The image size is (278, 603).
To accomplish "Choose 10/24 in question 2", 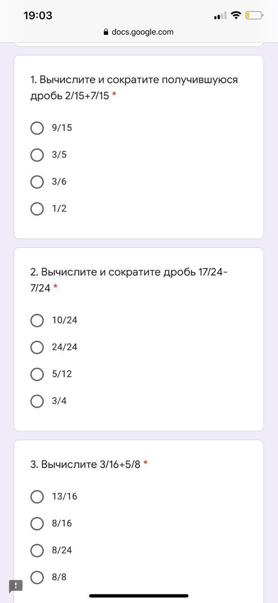I will tap(37, 320).
